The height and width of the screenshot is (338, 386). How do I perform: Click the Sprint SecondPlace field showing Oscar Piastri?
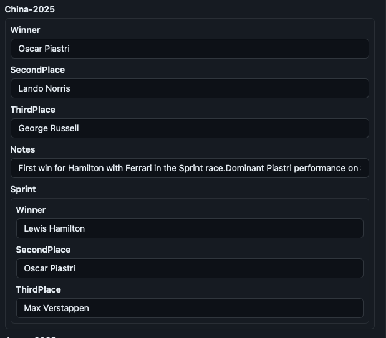(x=190, y=268)
